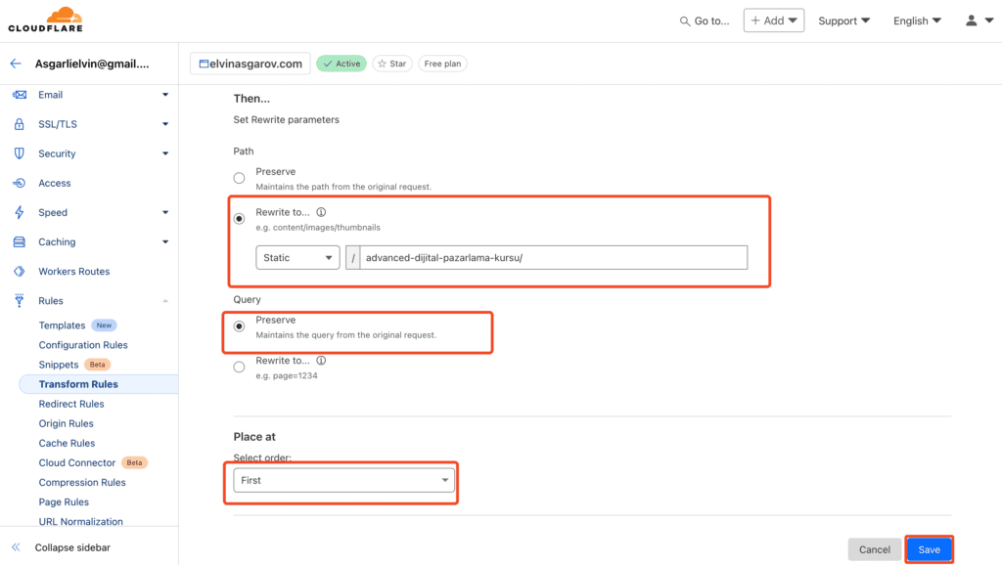Screen dimensions: 1002x565
Task: Click the Workers Routes icon
Action: click(20, 271)
